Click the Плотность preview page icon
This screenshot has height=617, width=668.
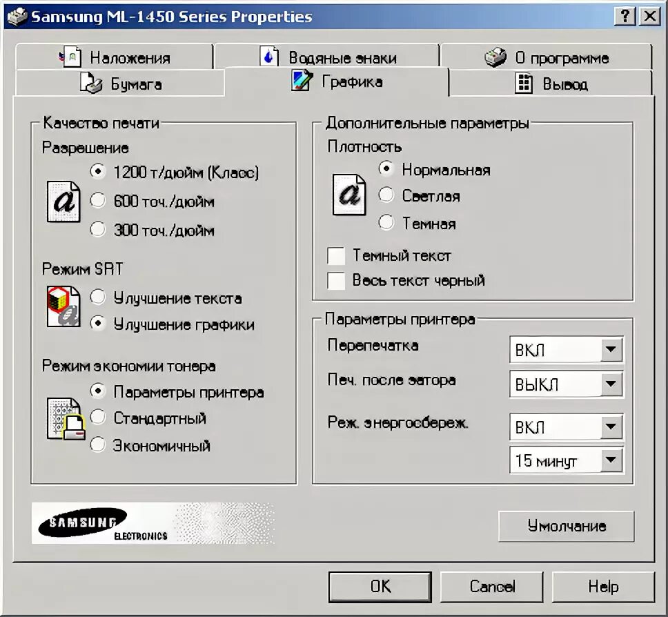pyautogui.click(x=349, y=195)
